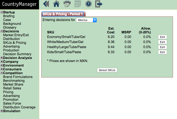Open Brand Formulations
The width and height of the screenshot is (177, 119).
[18, 77]
